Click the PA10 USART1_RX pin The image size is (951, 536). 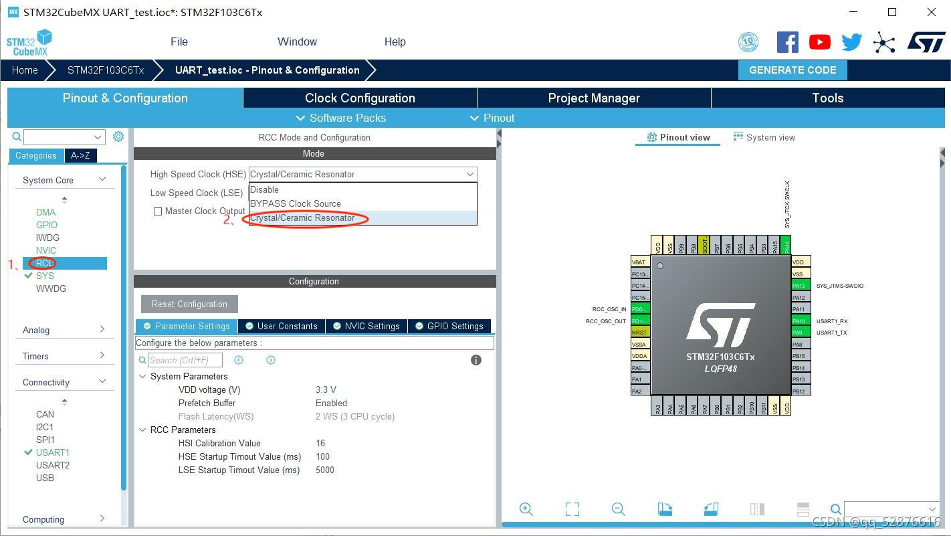click(800, 321)
